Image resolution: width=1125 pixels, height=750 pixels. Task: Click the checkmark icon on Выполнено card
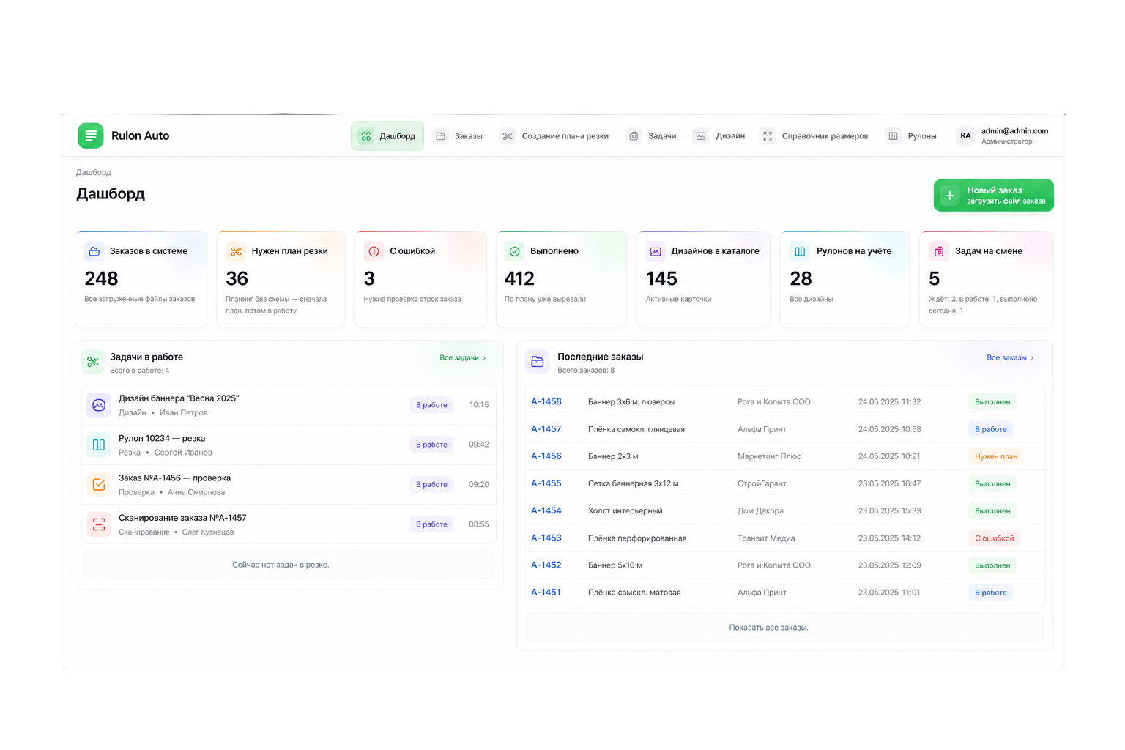click(x=515, y=251)
